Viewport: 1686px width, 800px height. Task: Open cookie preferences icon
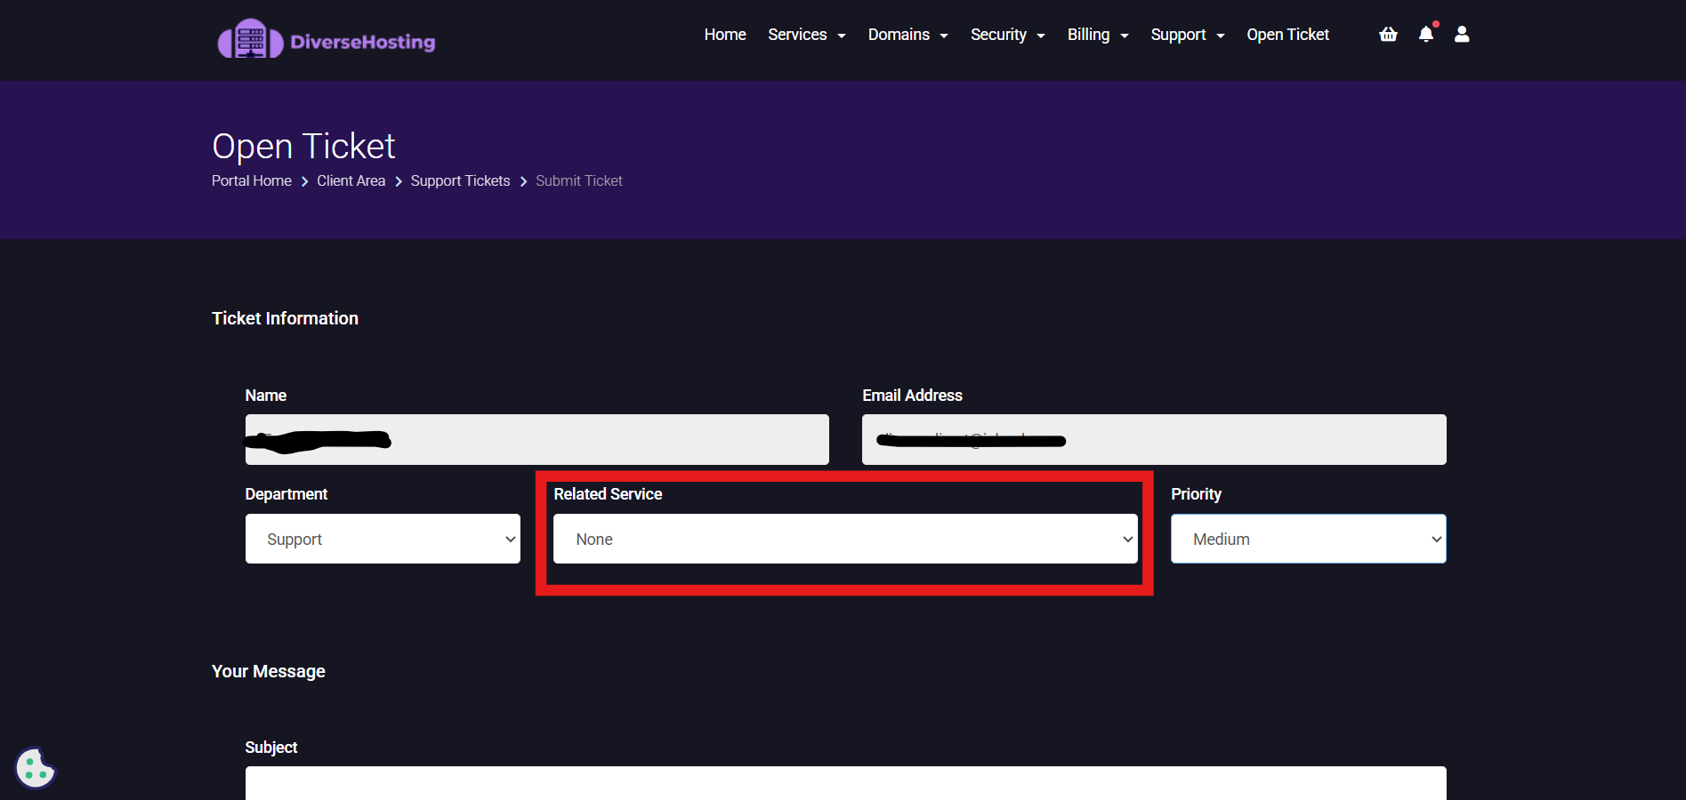point(35,769)
